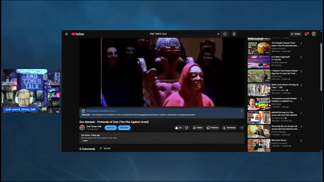
Task: Open options menu for UNLIMITED Heat video
Action: tap(301, 113)
